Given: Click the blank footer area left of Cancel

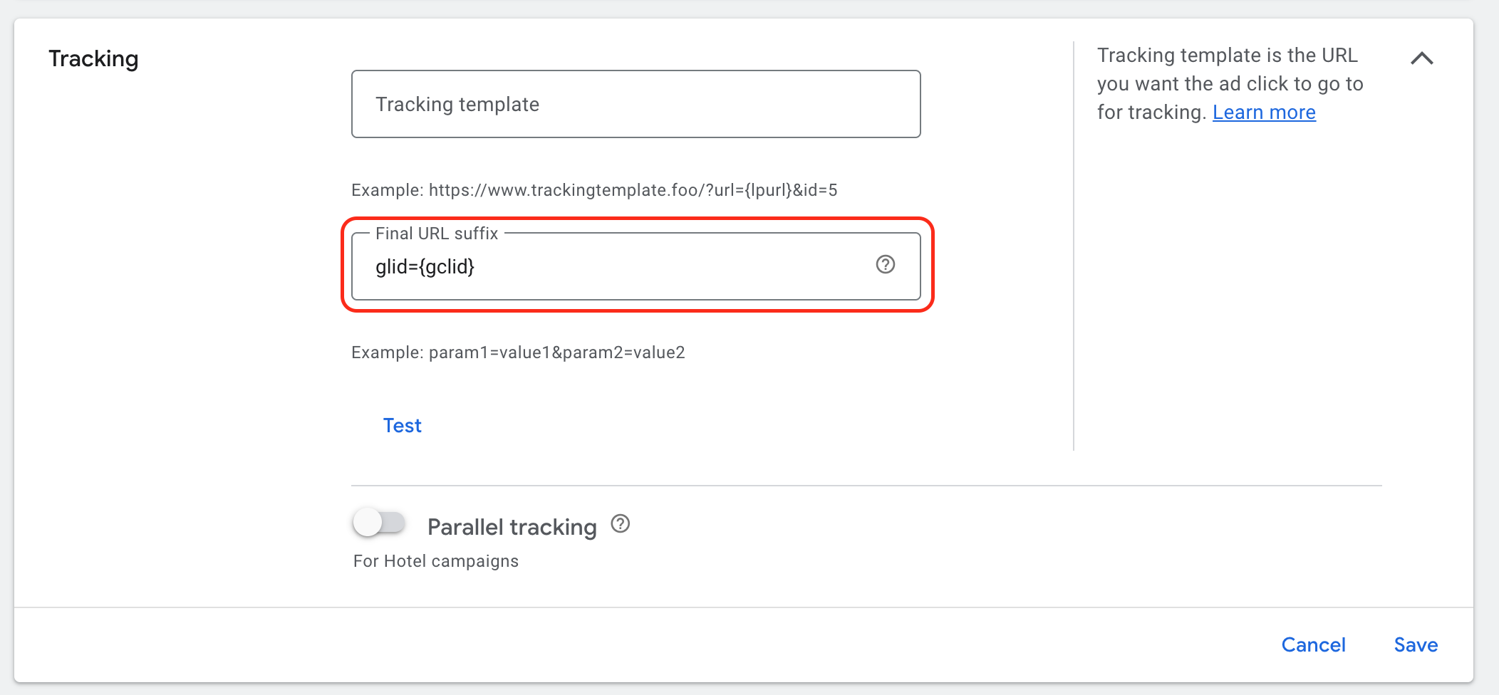Looking at the screenshot, I should (641, 644).
